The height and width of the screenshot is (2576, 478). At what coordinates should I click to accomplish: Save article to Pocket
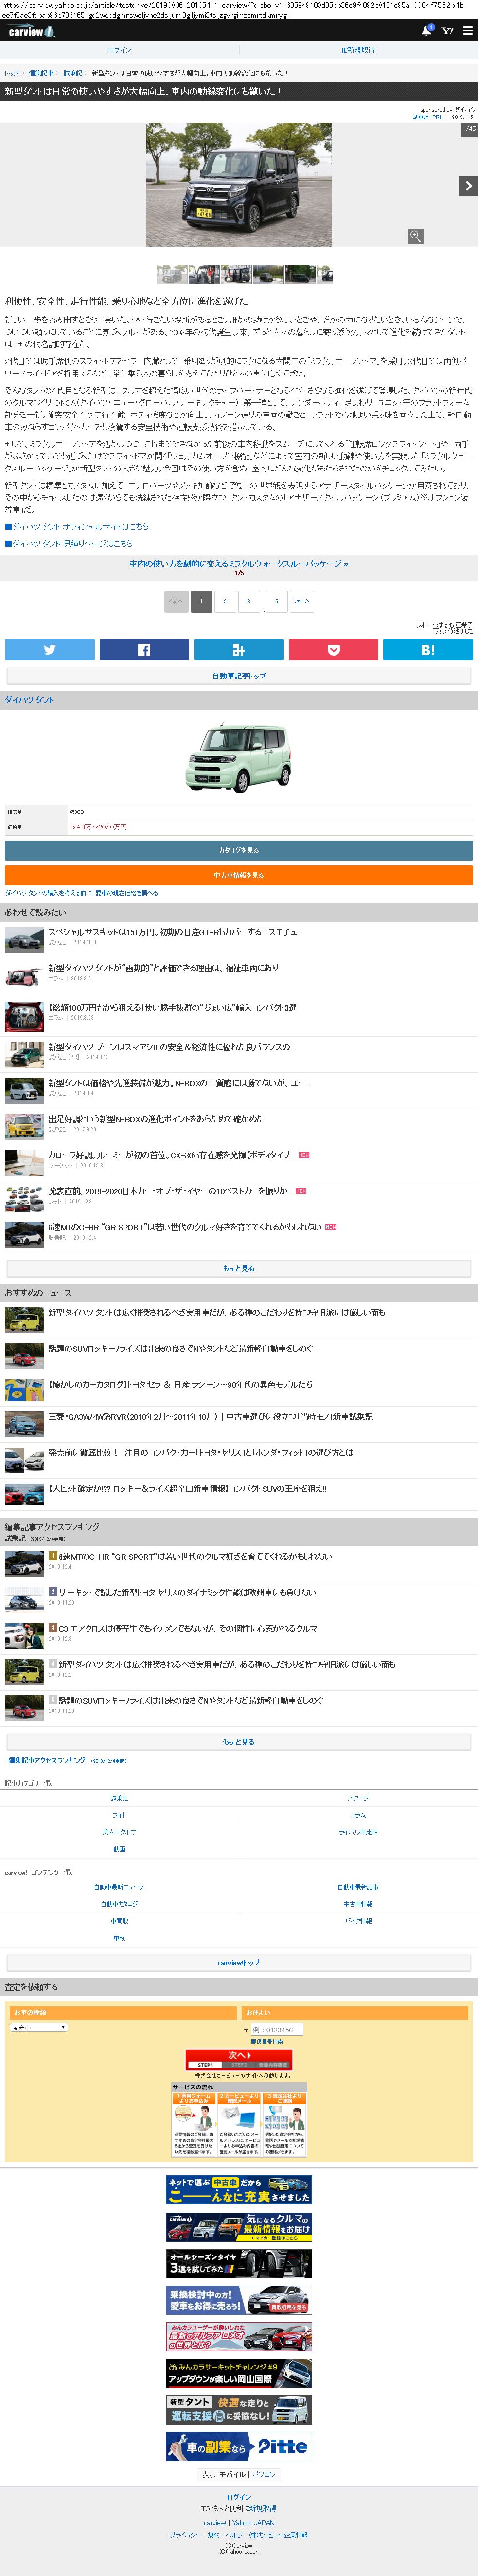333,649
